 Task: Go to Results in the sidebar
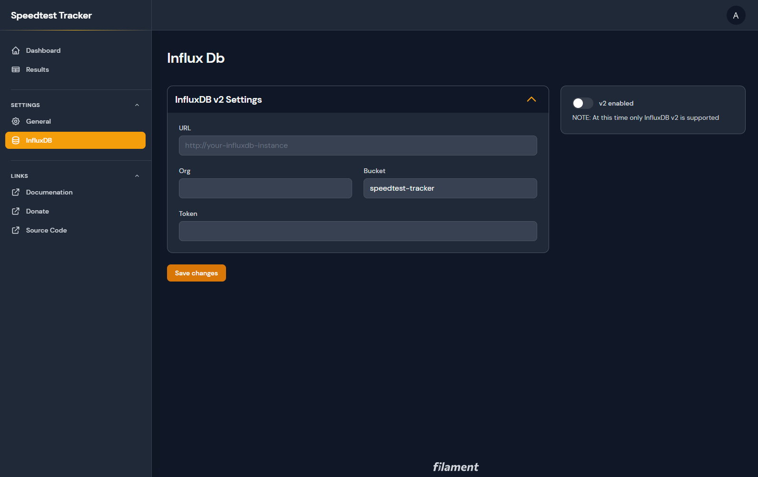(x=75, y=69)
